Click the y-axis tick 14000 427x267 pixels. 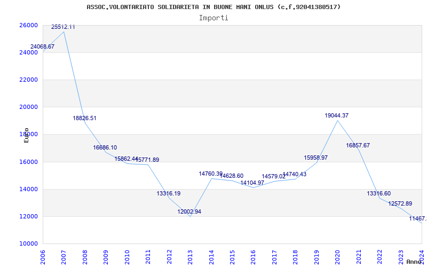(x=28, y=189)
